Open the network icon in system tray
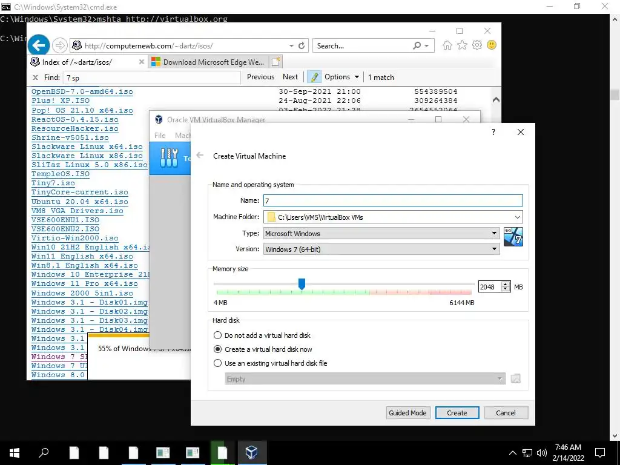Image resolution: width=620 pixels, height=465 pixels. click(527, 453)
